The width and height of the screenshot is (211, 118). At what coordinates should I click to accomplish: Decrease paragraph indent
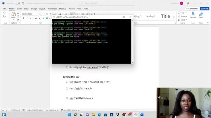(x=83, y=14)
